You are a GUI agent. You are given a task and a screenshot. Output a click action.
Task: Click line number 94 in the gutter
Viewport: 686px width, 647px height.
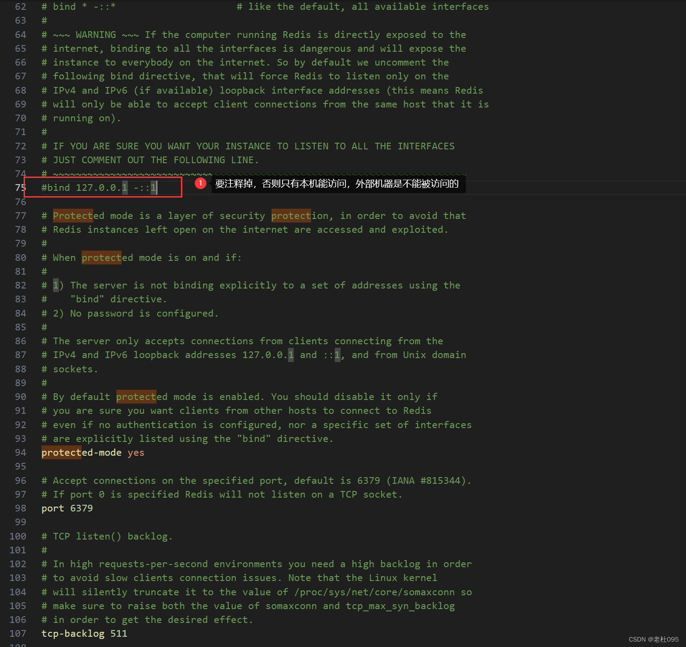[21, 453]
